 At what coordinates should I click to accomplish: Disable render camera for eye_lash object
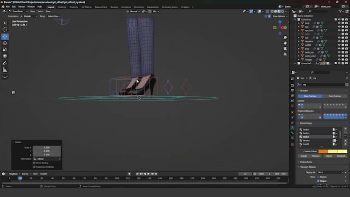[x=346, y=30]
